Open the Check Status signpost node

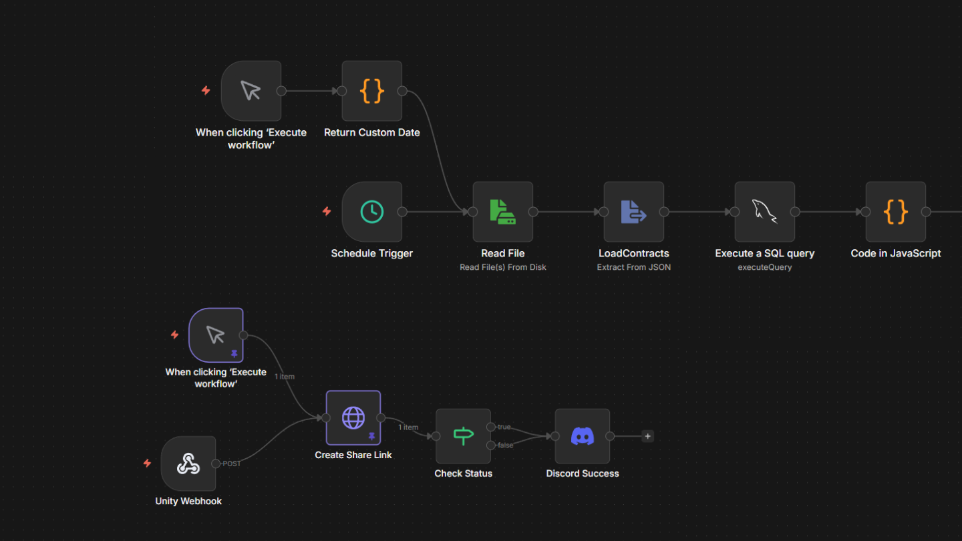pos(464,436)
